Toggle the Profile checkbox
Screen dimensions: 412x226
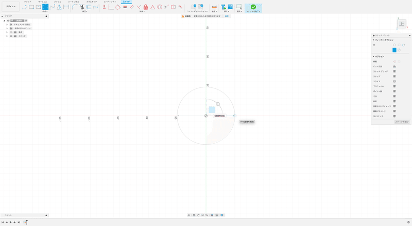coord(394,86)
